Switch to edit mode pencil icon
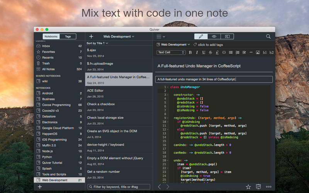The width and height of the screenshot is (309, 193). point(201,37)
